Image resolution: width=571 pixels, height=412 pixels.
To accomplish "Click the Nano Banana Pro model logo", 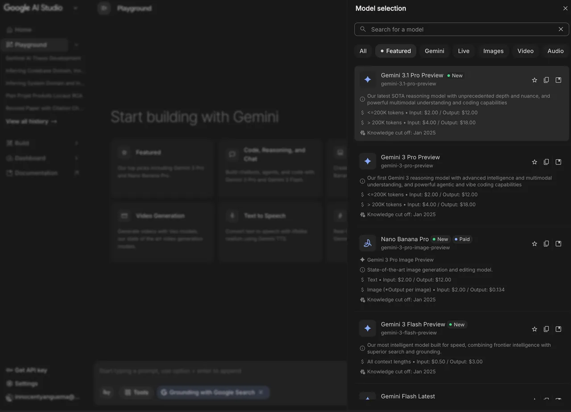I will pyautogui.click(x=368, y=243).
